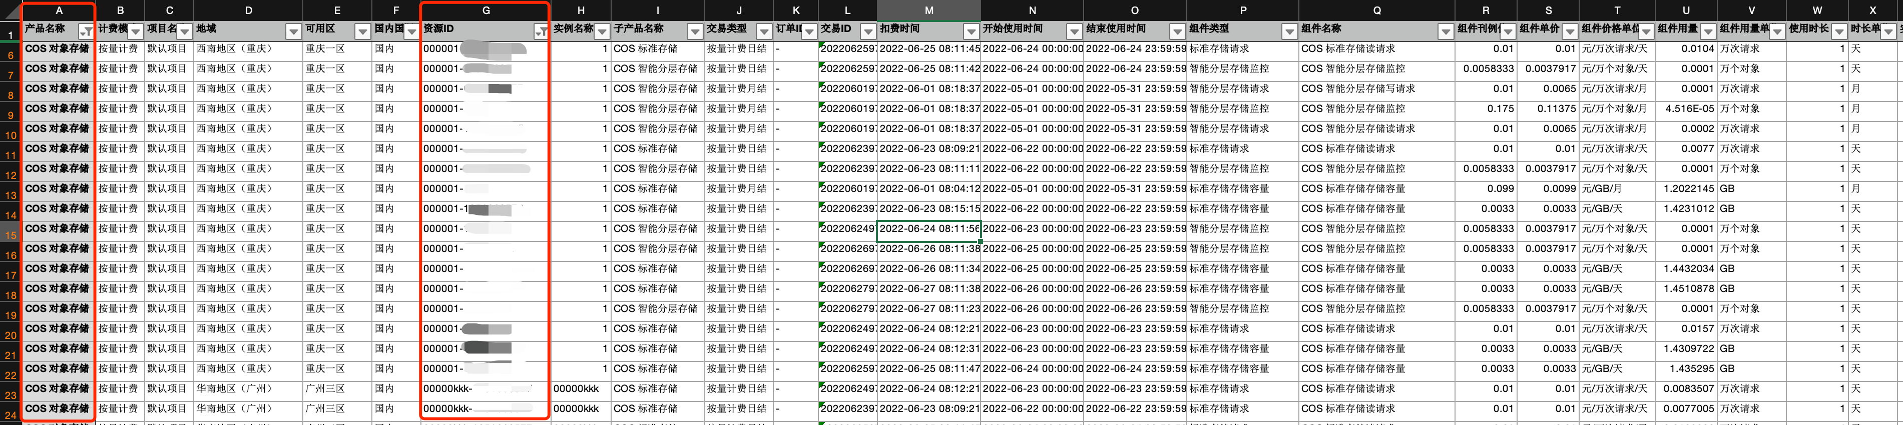Click 广州三区 cell in row 24
This screenshot has height=425, width=1903.
[x=325, y=409]
